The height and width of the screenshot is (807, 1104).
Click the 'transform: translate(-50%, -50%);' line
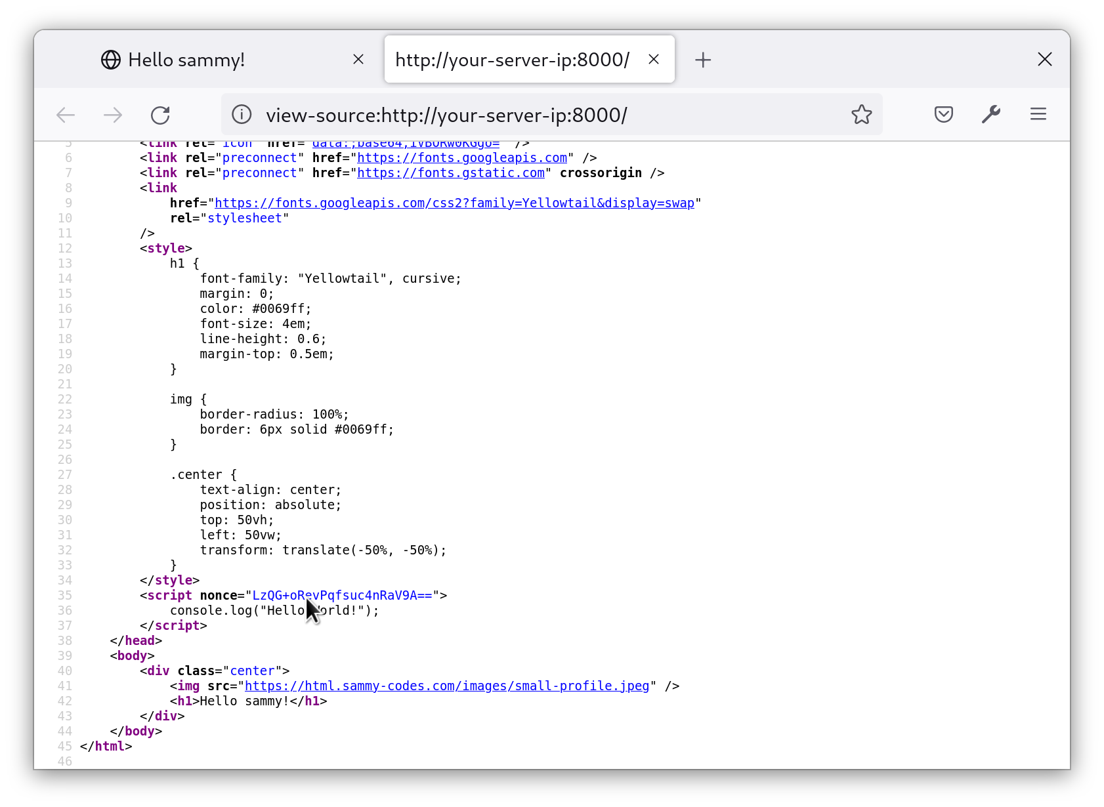(x=323, y=550)
